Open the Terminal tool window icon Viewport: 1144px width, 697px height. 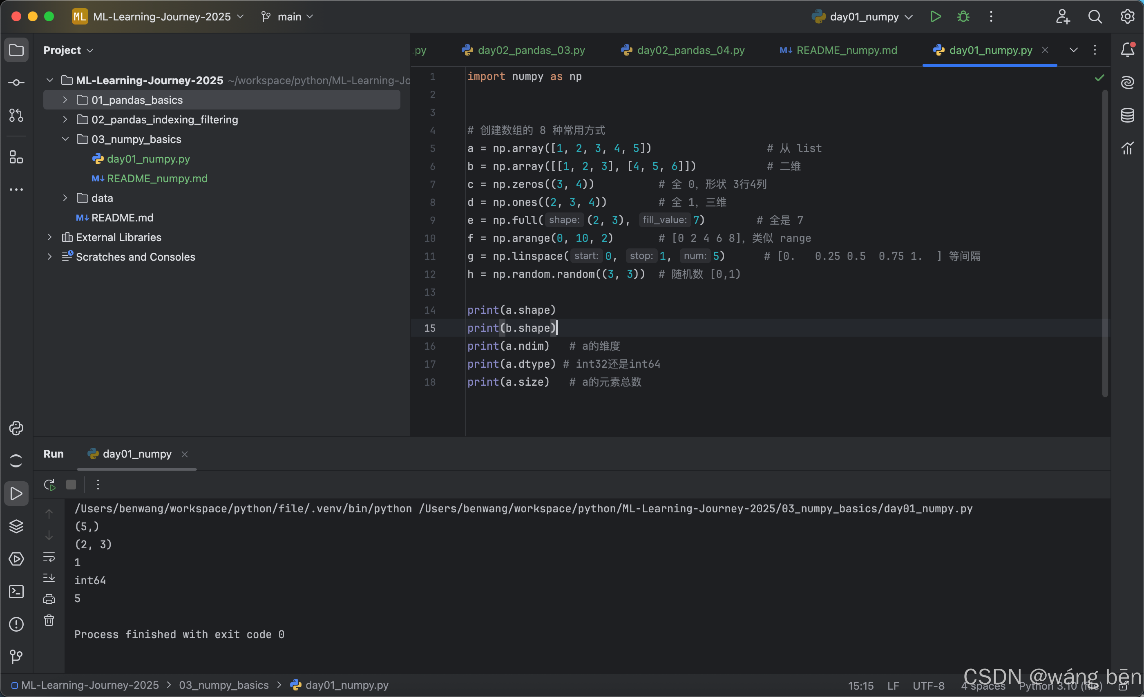(x=16, y=591)
